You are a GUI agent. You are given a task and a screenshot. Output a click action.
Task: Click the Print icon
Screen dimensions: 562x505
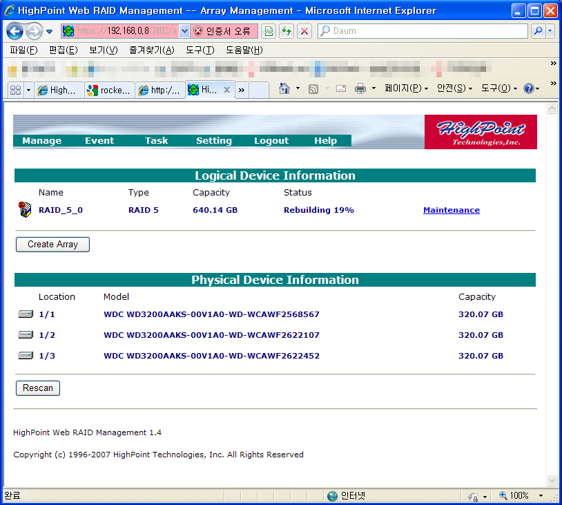pos(360,88)
